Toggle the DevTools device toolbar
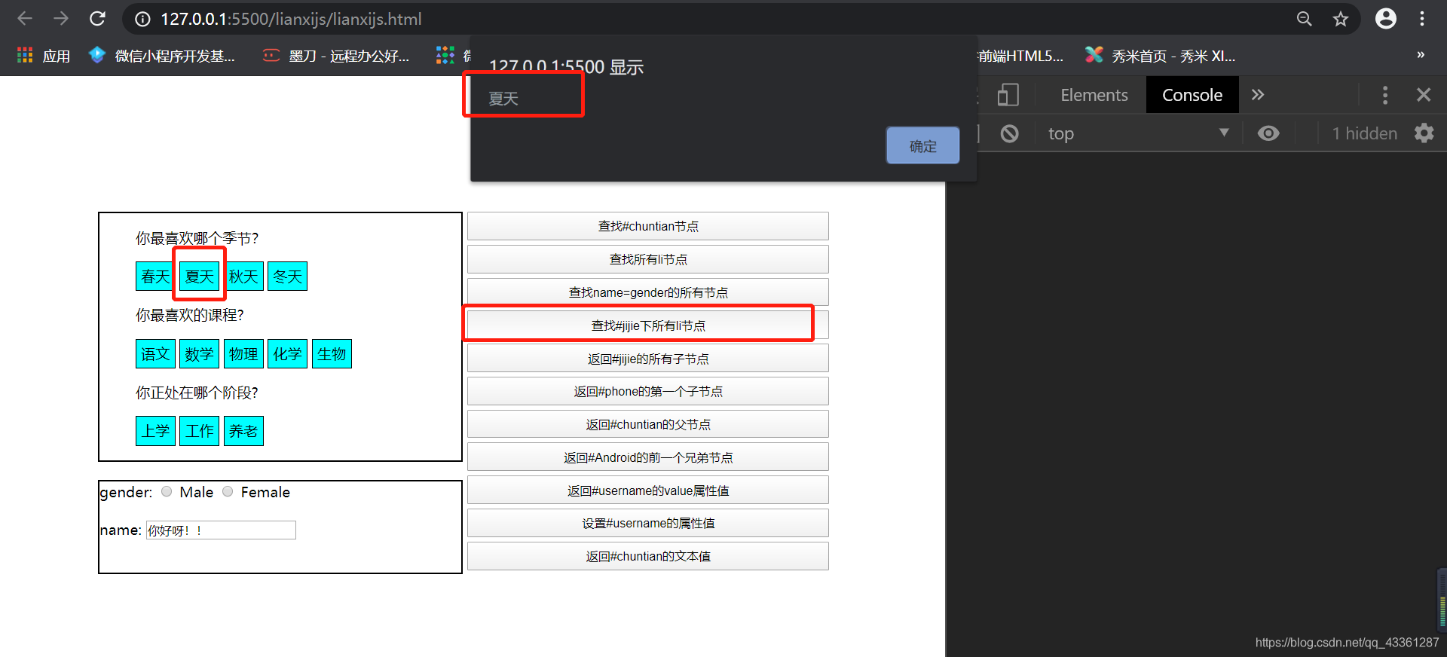Viewport: 1447px width, 657px height. 1008,95
